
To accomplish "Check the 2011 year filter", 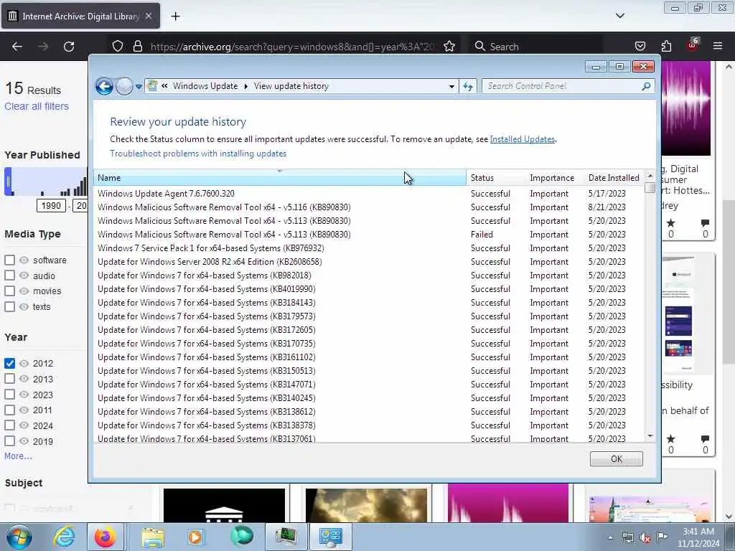I will (x=9, y=410).
